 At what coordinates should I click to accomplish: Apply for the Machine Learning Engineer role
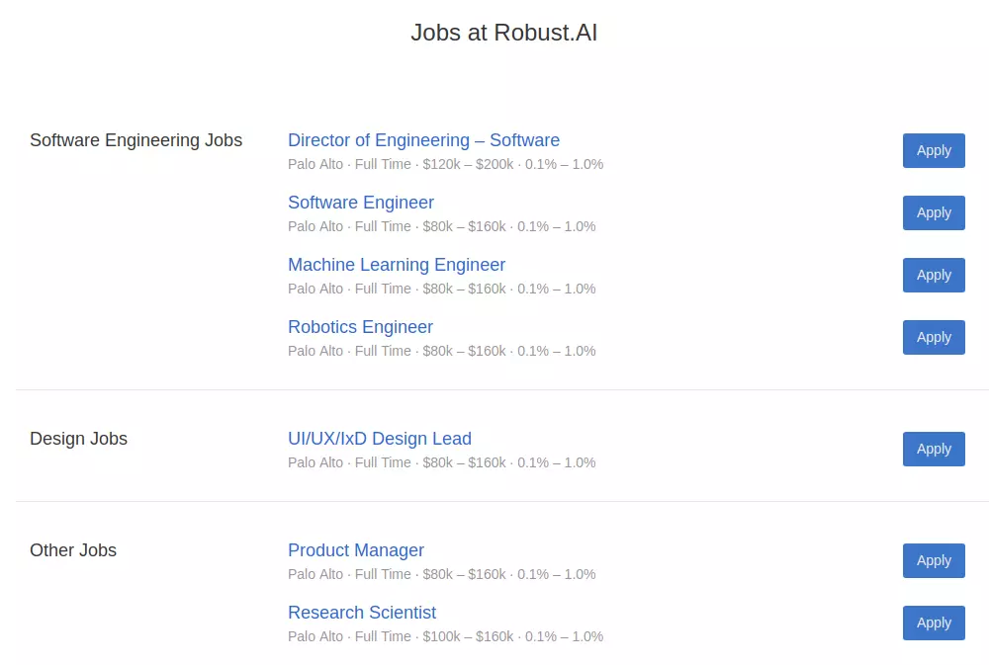[933, 276]
